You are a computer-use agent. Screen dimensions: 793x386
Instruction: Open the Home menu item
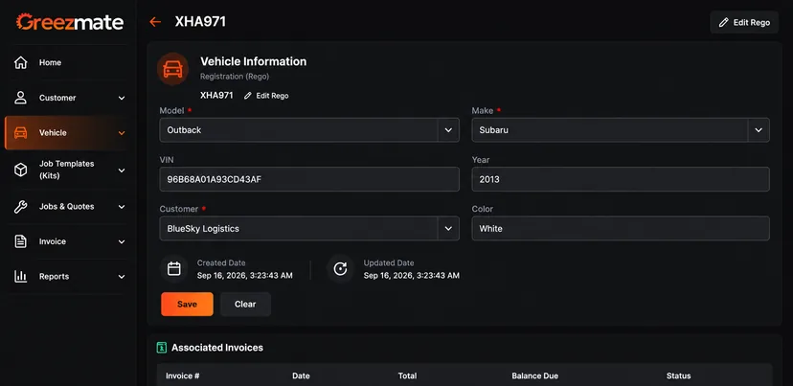pos(67,62)
